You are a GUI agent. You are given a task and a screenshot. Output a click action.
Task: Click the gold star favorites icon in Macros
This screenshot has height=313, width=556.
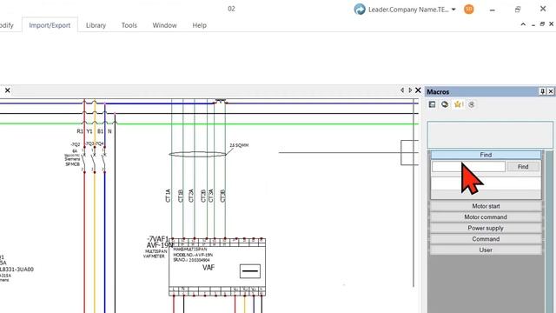tap(458, 104)
